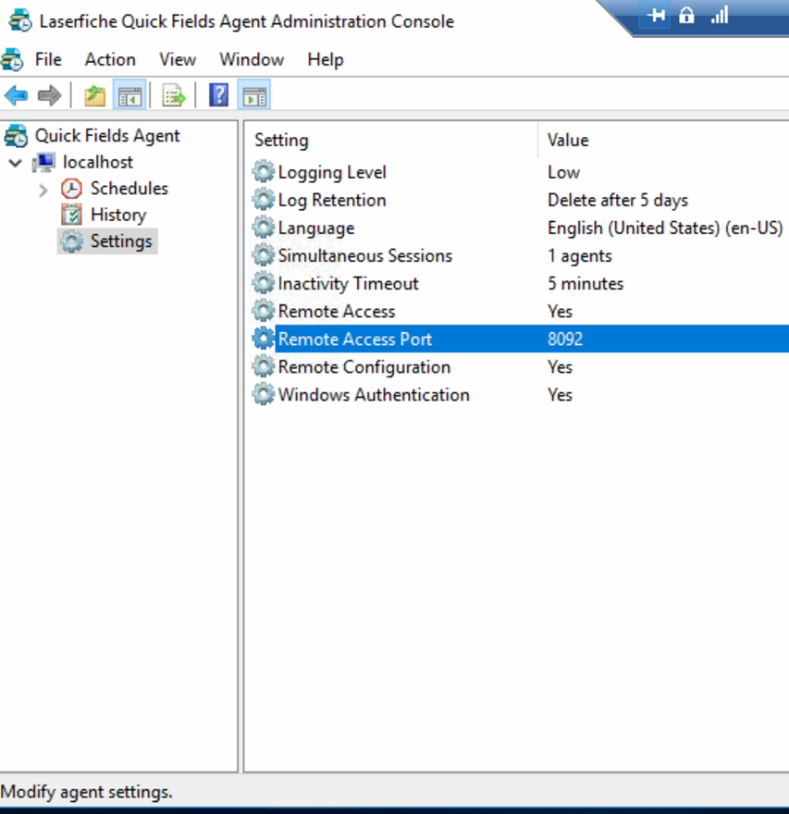Click the console icon left of the File menu
The width and height of the screenshot is (789, 814).
(x=12, y=59)
